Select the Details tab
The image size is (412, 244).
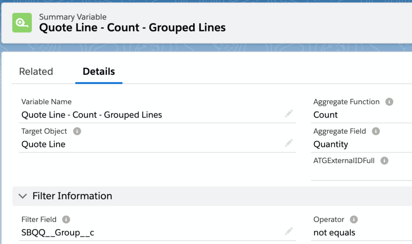pos(99,72)
